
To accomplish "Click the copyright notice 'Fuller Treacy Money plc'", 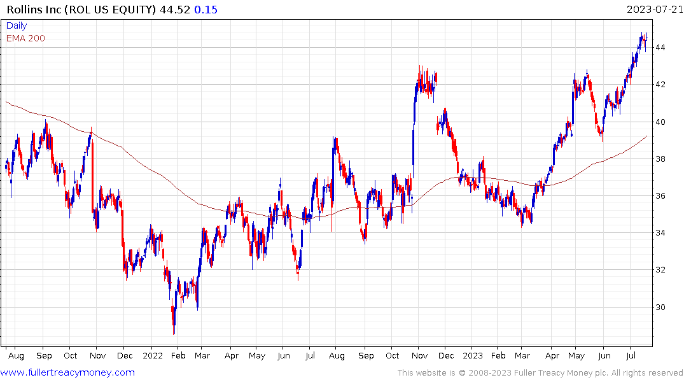I will [561, 373].
